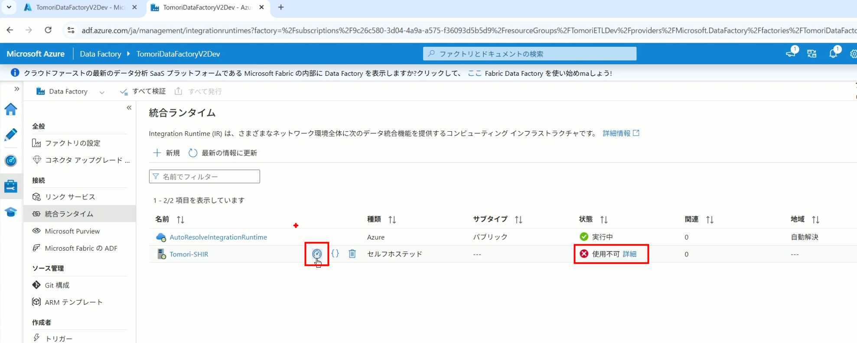Expand the Data Factory dropdown chevron
The width and height of the screenshot is (857, 343).
(102, 92)
